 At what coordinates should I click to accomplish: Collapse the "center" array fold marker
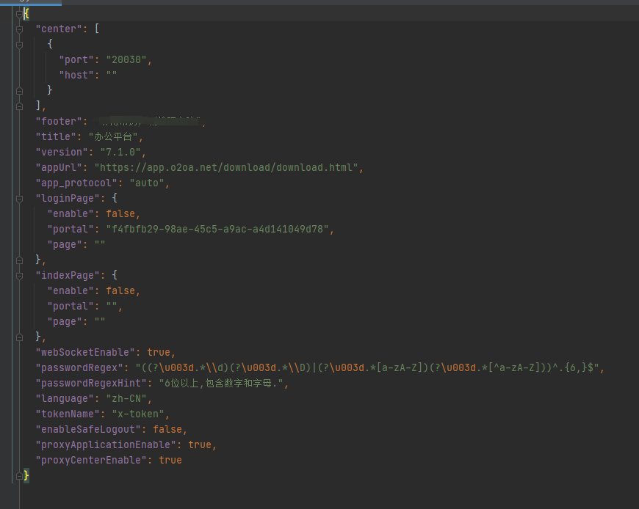[x=19, y=29]
